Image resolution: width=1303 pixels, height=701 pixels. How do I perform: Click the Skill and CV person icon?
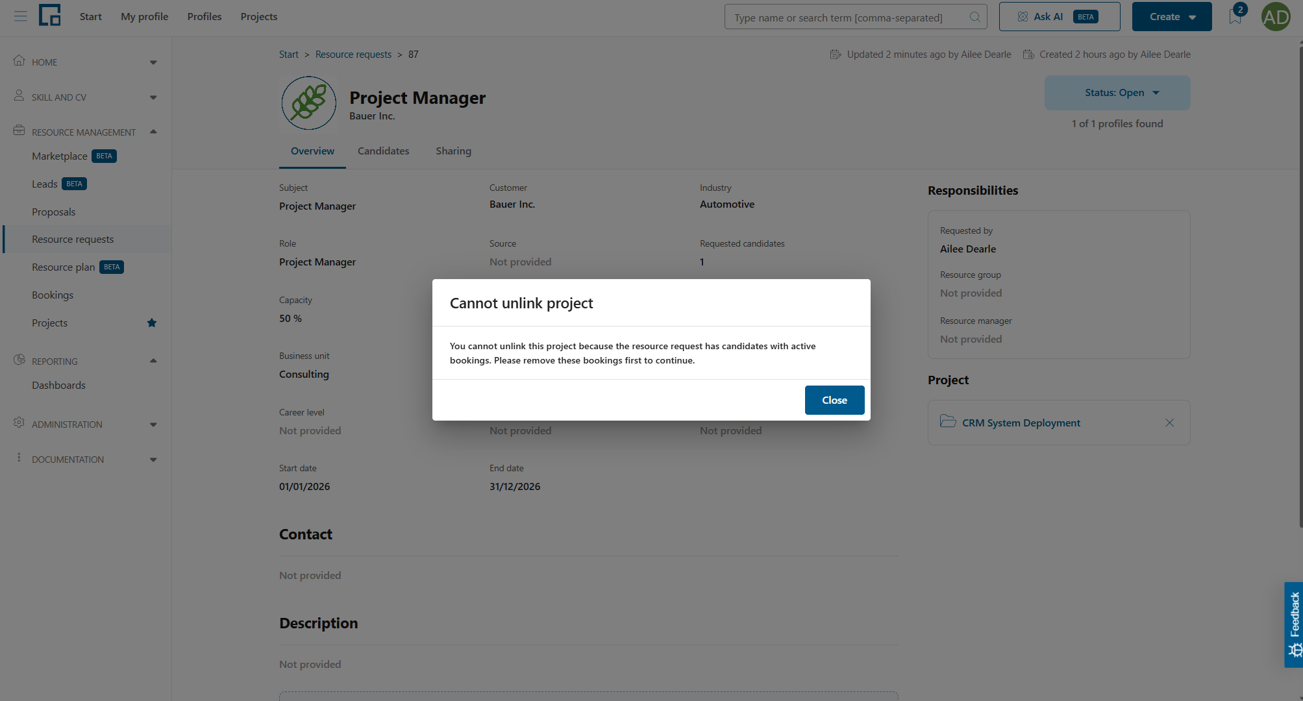click(x=19, y=96)
